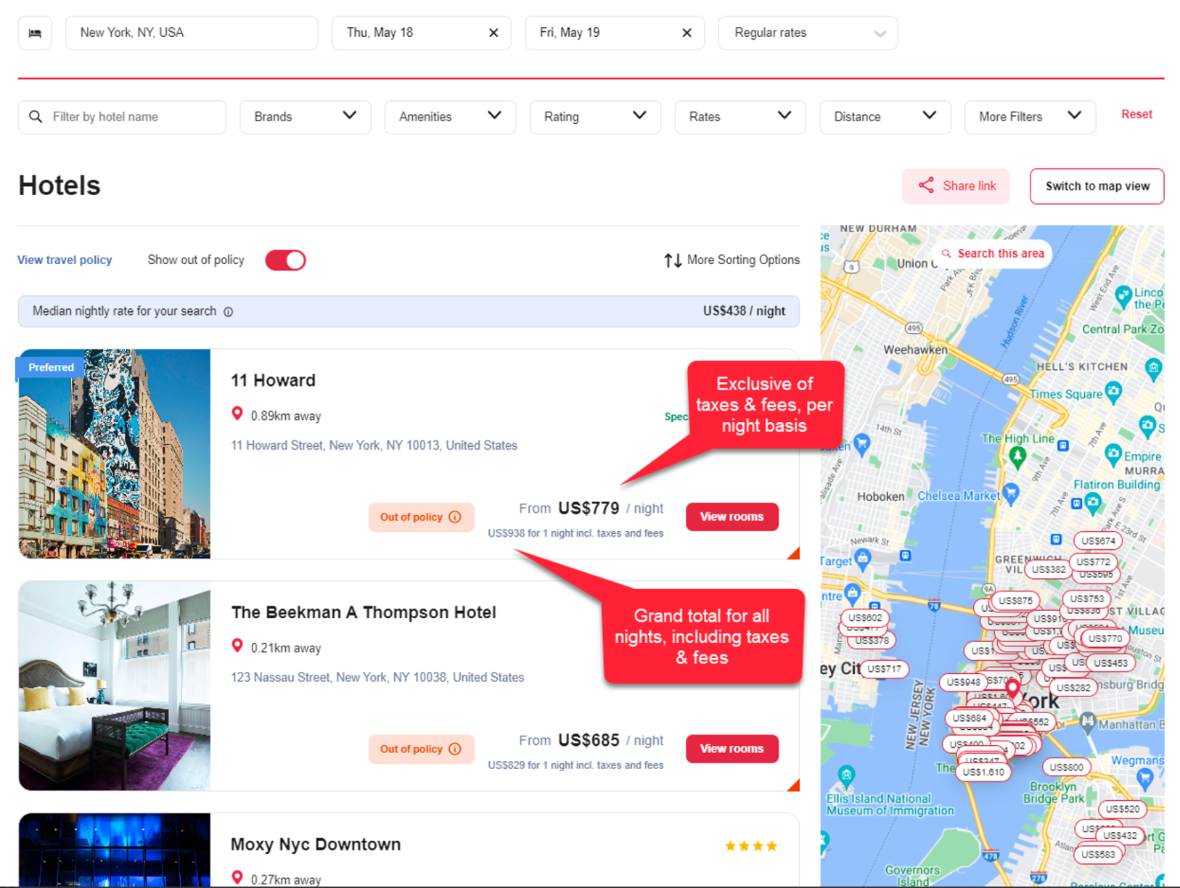
Task: Click the 123 Nassau Street address link
Action: pos(377,678)
